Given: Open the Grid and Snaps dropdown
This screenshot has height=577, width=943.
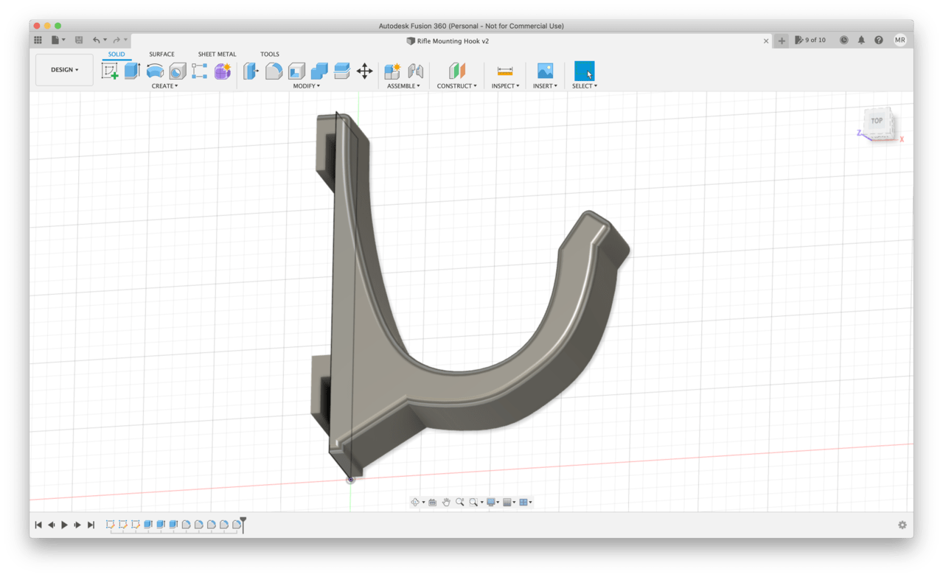Looking at the screenshot, I should (x=509, y=502).
